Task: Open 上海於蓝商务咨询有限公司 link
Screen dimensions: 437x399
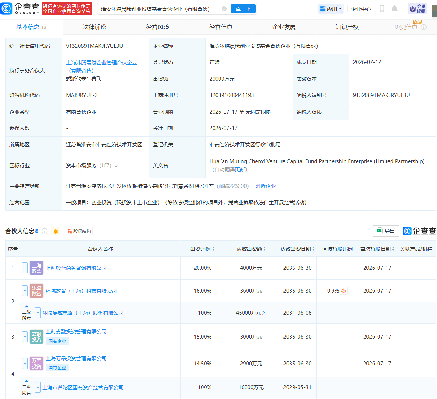Action: [x=76, y=268]
